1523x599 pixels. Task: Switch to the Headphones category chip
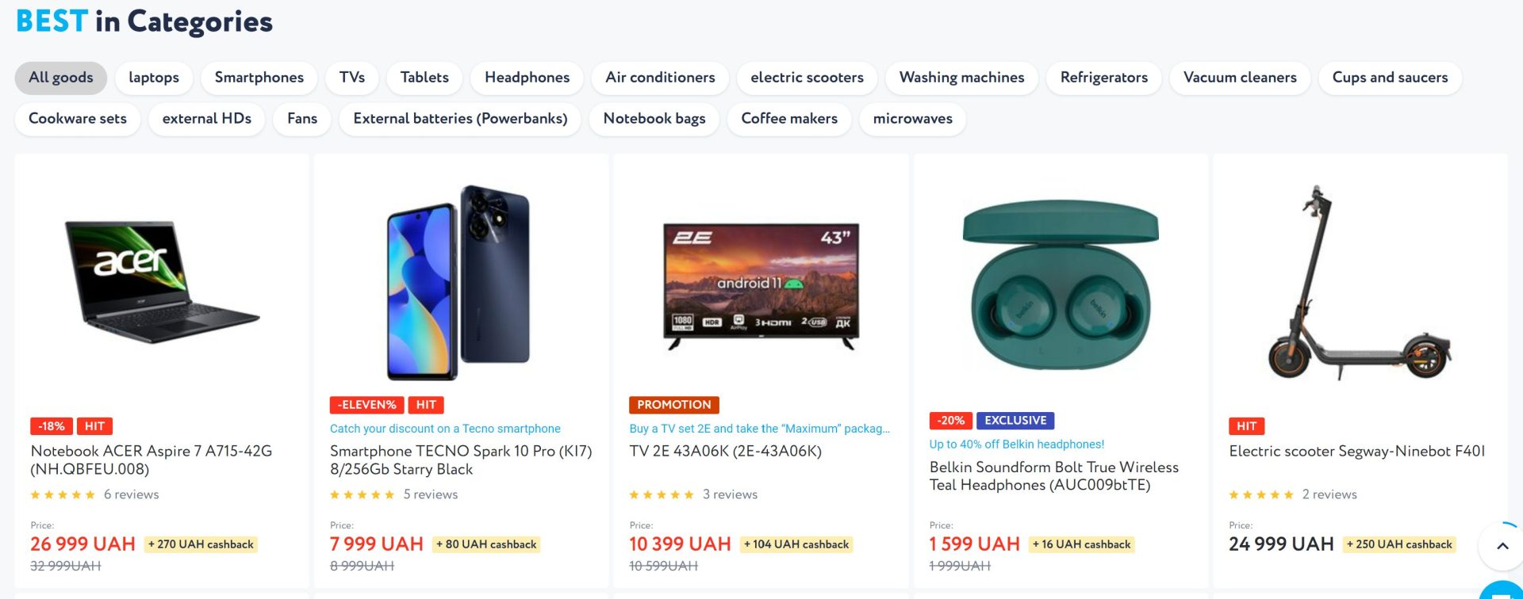click(527, 78)
